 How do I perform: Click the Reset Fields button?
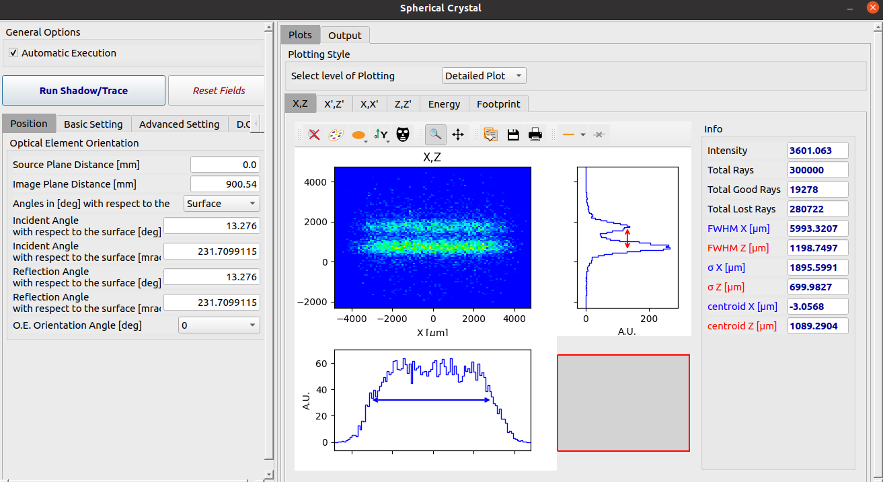click(219, 91)
